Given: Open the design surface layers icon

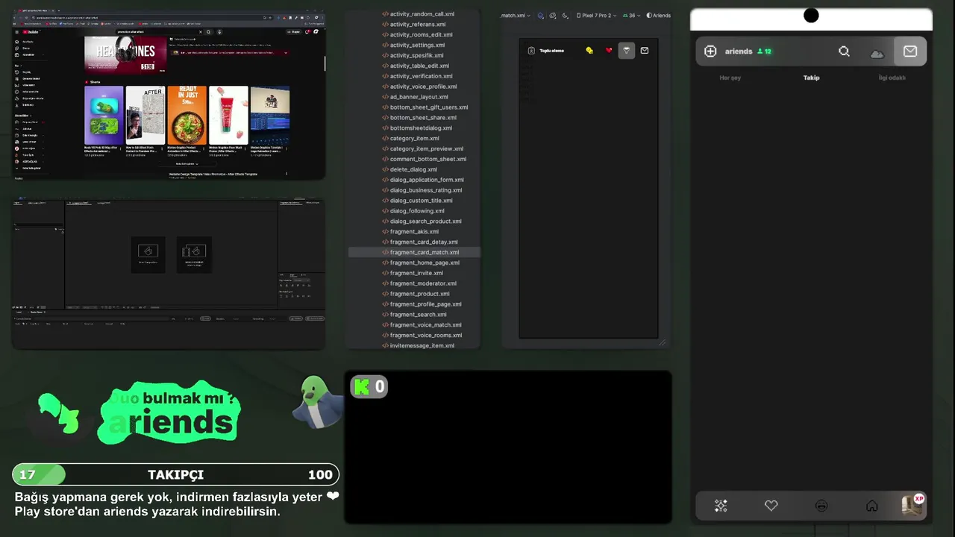Looking at the screenshot, I should (x=541, y=15).
